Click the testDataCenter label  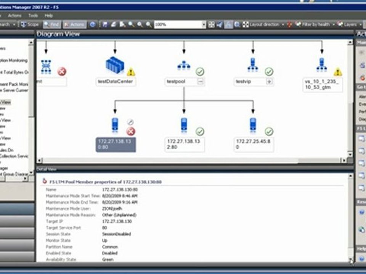click(x=116, y=81)
